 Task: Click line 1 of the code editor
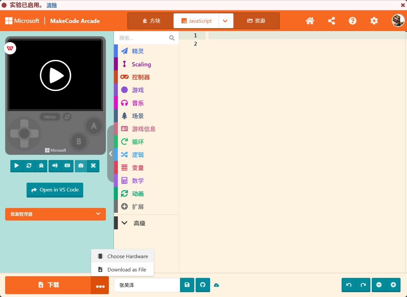(308, 35)
